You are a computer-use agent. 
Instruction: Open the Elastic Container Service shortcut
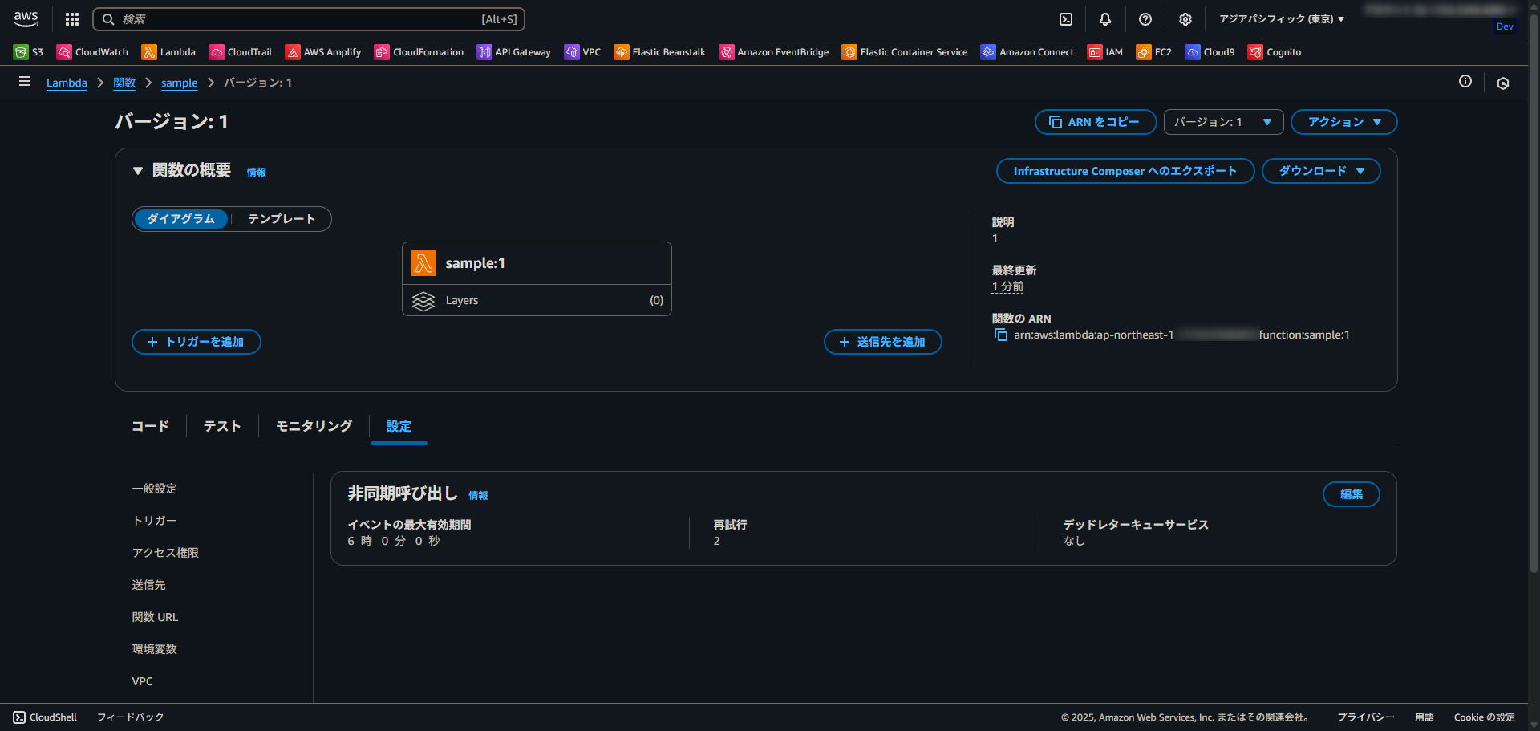[x=905, y=52]
